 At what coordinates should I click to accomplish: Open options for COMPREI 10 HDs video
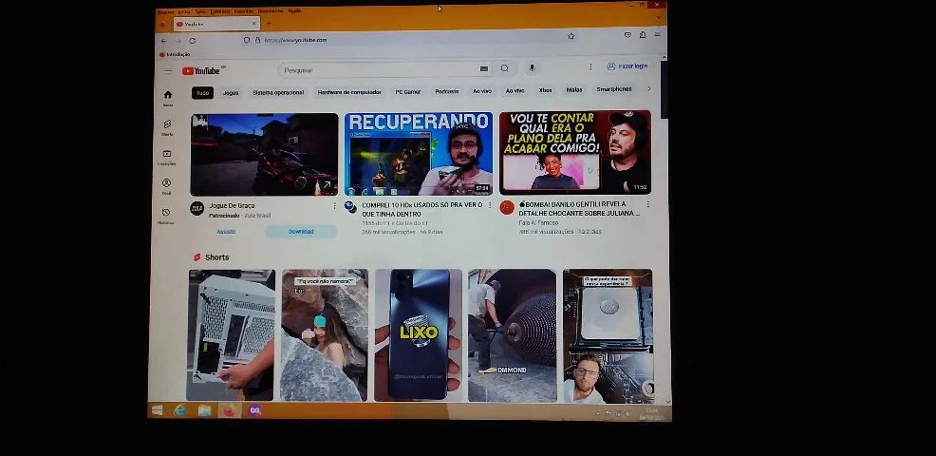(x=490, y=205)
